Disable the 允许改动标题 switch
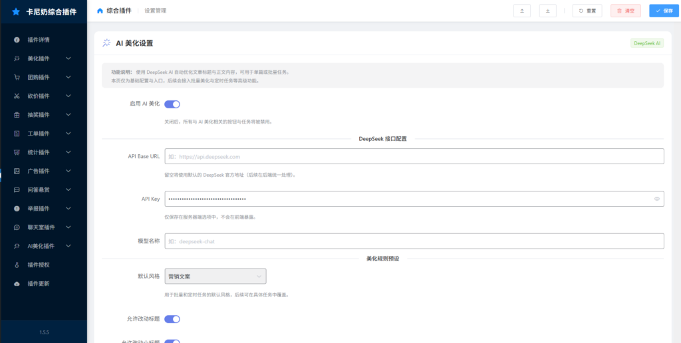The width and height of the screenshot is (681, 343). pyautogui.click(x=172, y=319)
